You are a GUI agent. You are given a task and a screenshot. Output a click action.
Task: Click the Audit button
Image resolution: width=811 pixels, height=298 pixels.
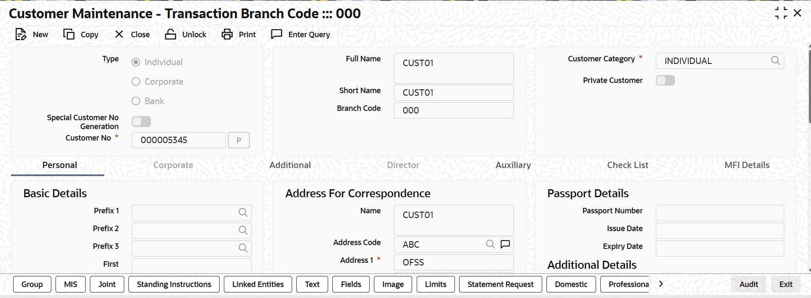coord(749,284)
